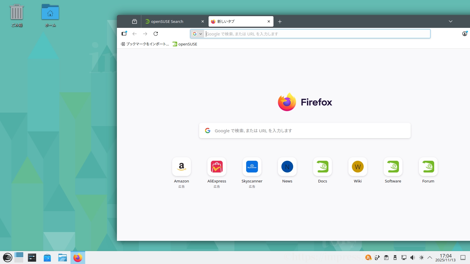
Task: Click the Firefox taskbar entry
Action: click(78, 258)
